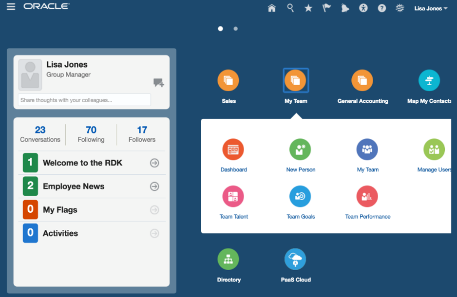Open the Watchlist flag icon
This screenshot has height=297, width=457.
pos(326,8)
